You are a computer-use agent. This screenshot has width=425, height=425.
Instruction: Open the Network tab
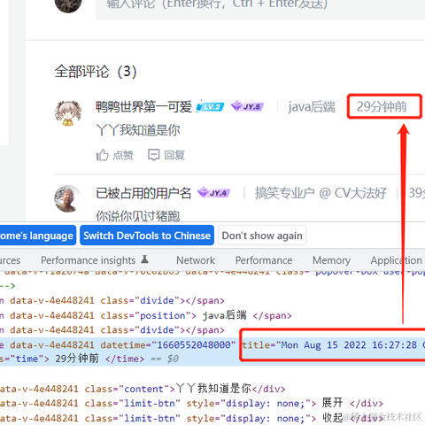coord(196,260)
